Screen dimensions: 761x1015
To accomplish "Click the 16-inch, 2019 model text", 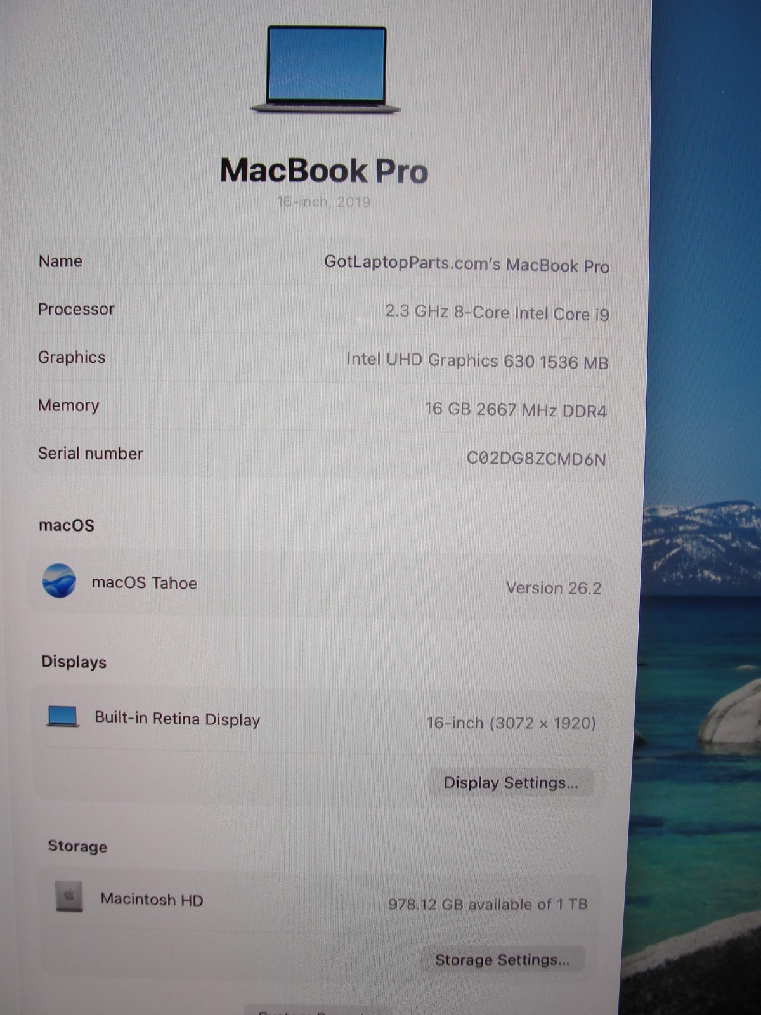I will pyautogui.click(x=323, y=202).
